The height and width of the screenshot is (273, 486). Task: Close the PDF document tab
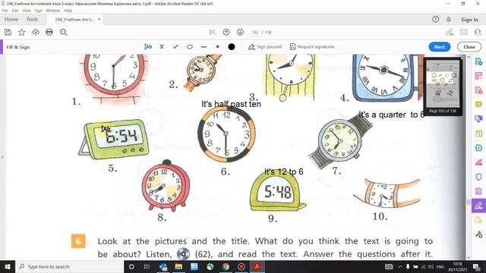click(99, 19)
